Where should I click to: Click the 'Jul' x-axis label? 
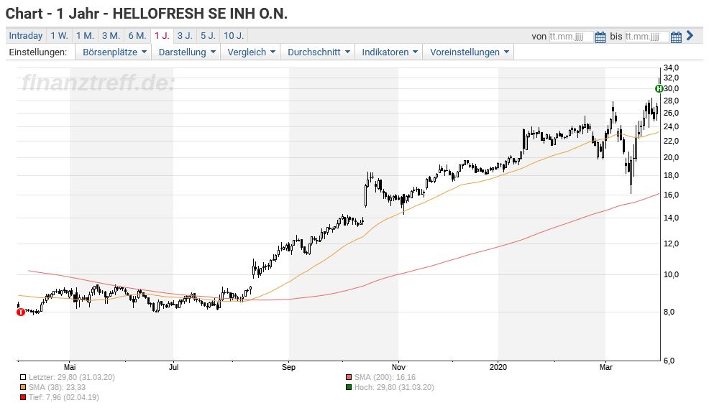173,367
